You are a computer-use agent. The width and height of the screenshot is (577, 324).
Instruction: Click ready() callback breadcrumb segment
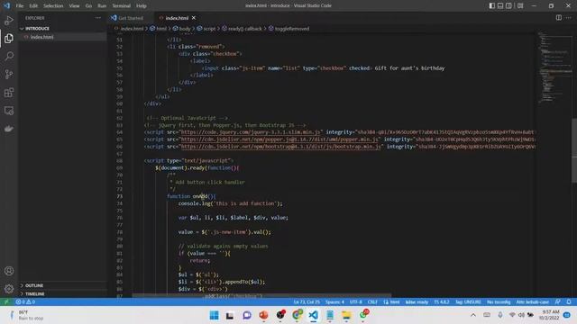(244, 29)
